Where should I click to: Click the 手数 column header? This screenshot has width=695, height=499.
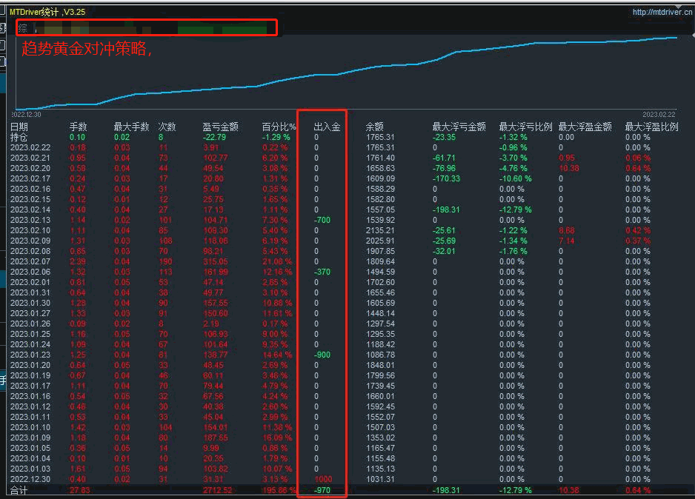(78, 127)
